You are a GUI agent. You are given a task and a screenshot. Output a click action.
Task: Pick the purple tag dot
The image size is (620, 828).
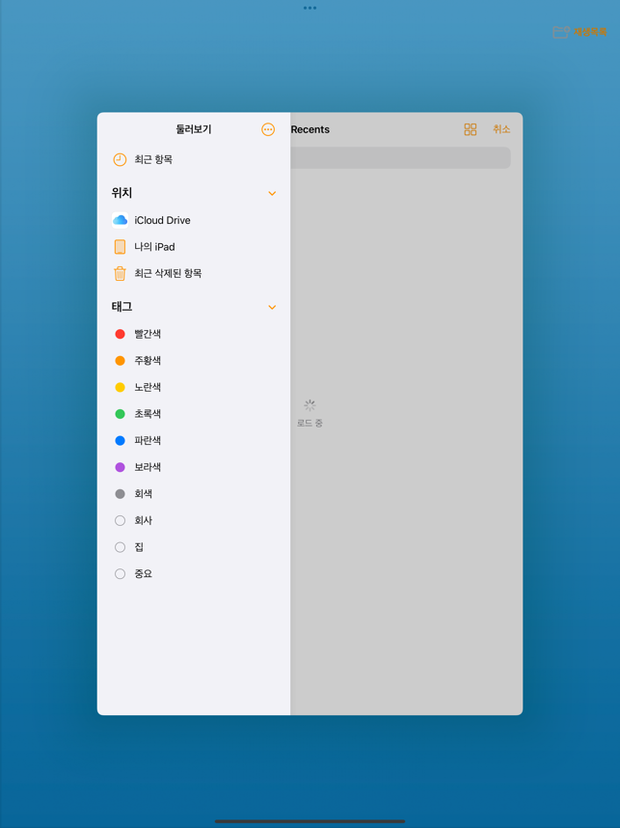point(120,467)
